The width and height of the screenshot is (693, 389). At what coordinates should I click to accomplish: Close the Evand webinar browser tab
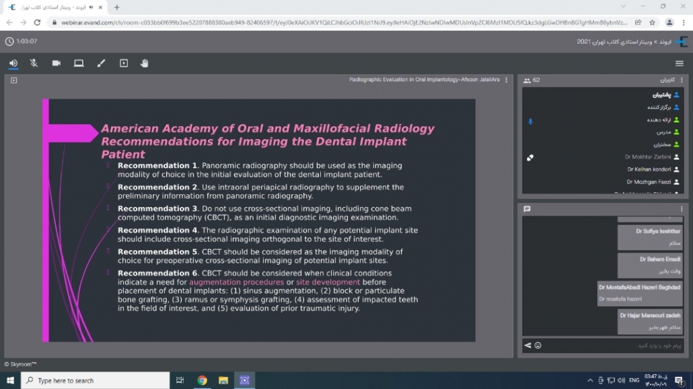pos(100,7)
